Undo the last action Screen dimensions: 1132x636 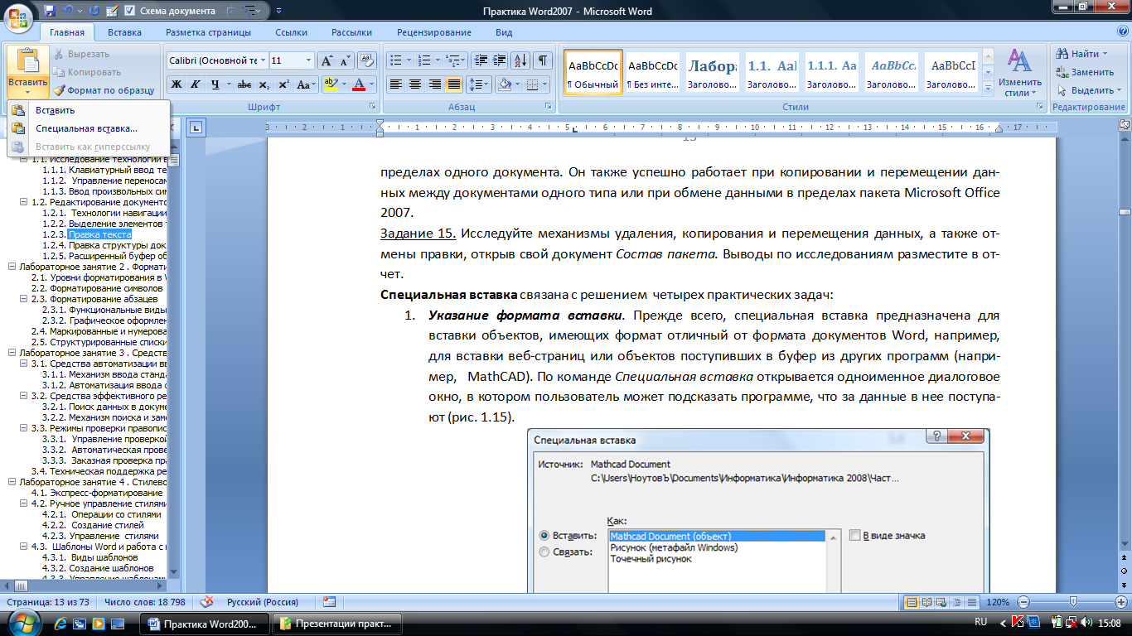coord(69,11)
